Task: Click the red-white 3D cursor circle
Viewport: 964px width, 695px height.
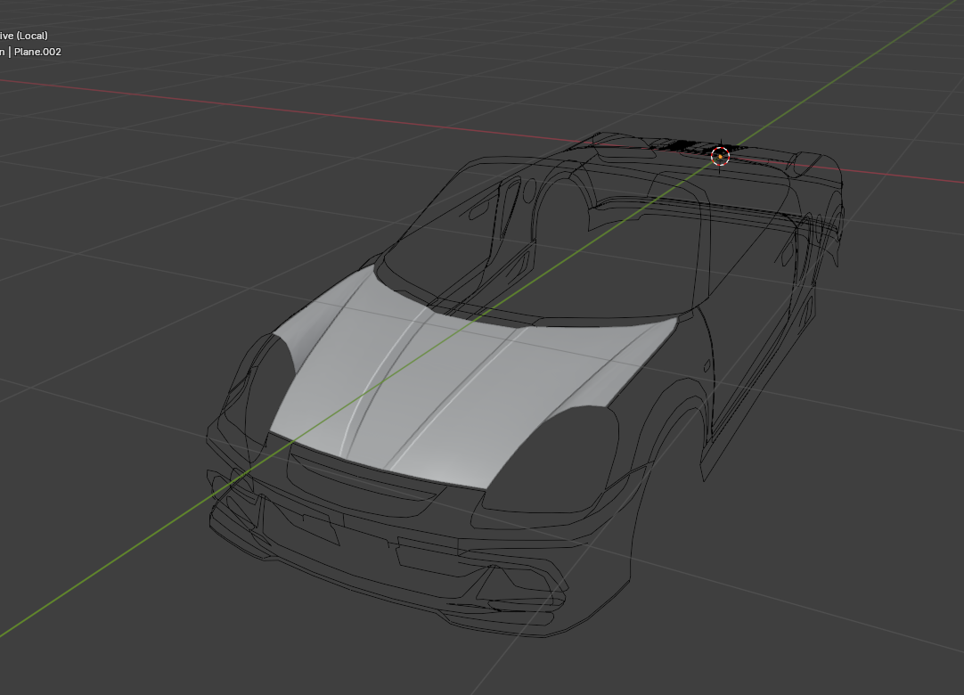Action: coord(720,156)
